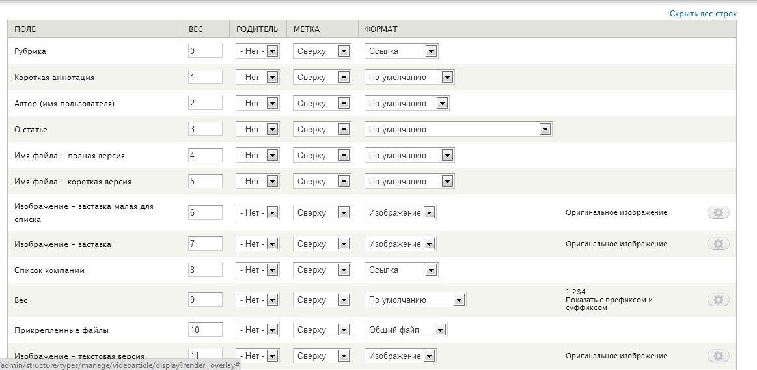Image resolution: width=757 pixels, height=370 pixels.
Task: Open Формат dropdown for Изображение – заставка
Action: (x=400, y=244)
